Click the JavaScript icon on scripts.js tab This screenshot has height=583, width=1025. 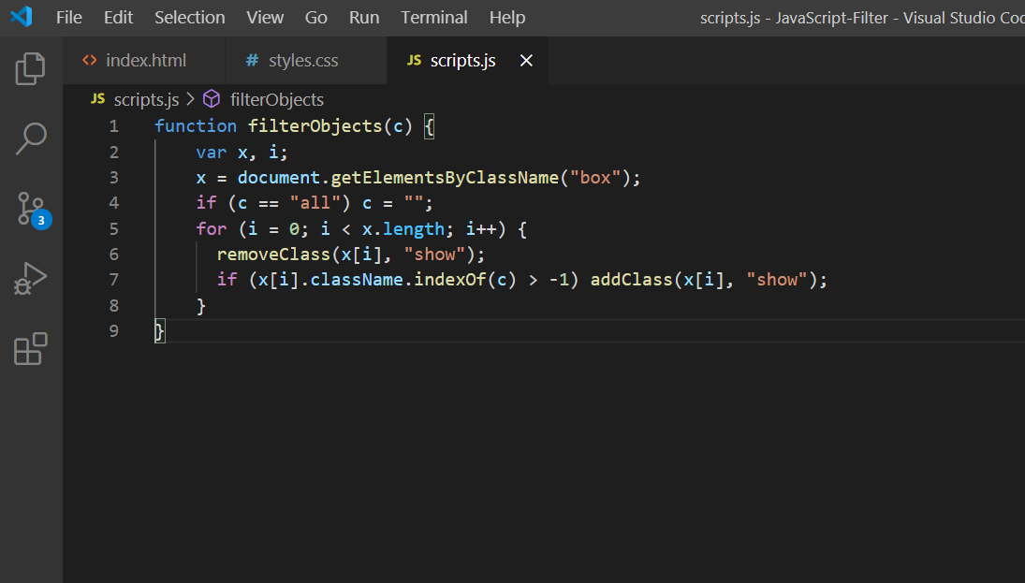coord(413,60)
